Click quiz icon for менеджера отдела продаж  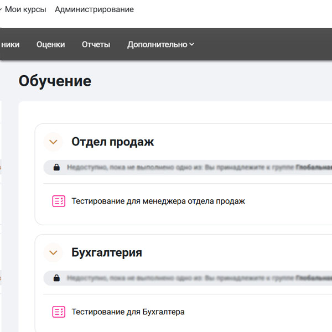59,201
